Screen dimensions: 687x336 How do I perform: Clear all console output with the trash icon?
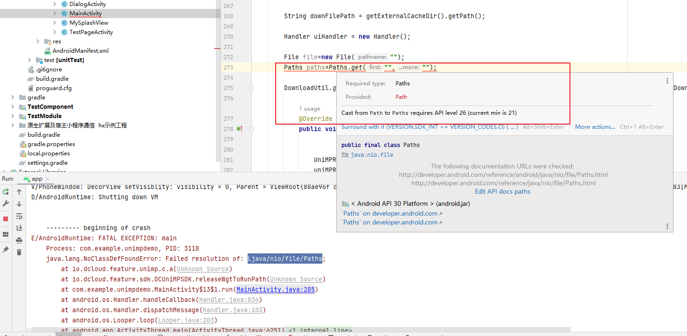click(x=19, y=252)
